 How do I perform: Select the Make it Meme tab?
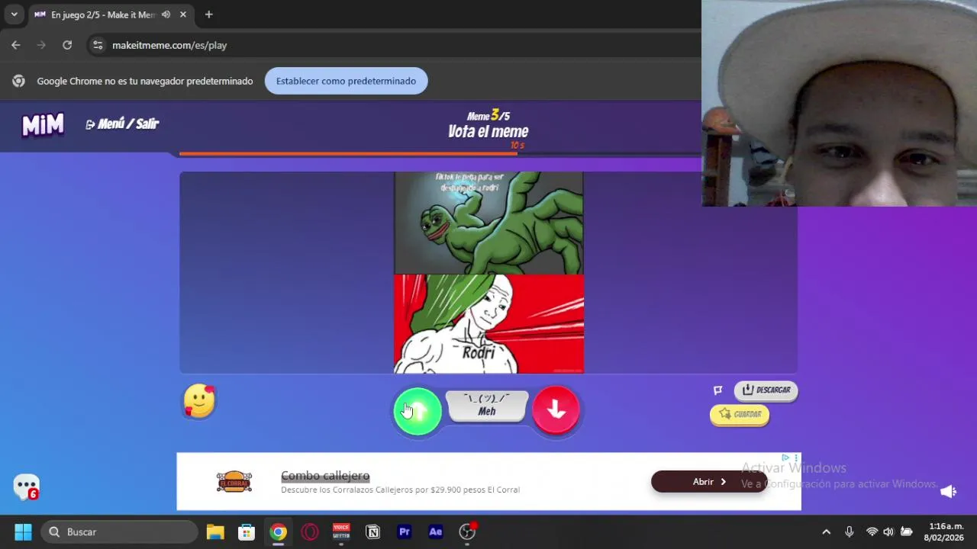pos(103,14)
